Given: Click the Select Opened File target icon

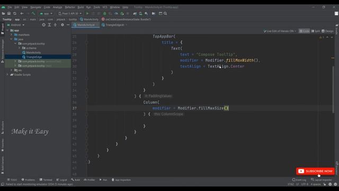Looking at the screenshot, I should point(43,25).
